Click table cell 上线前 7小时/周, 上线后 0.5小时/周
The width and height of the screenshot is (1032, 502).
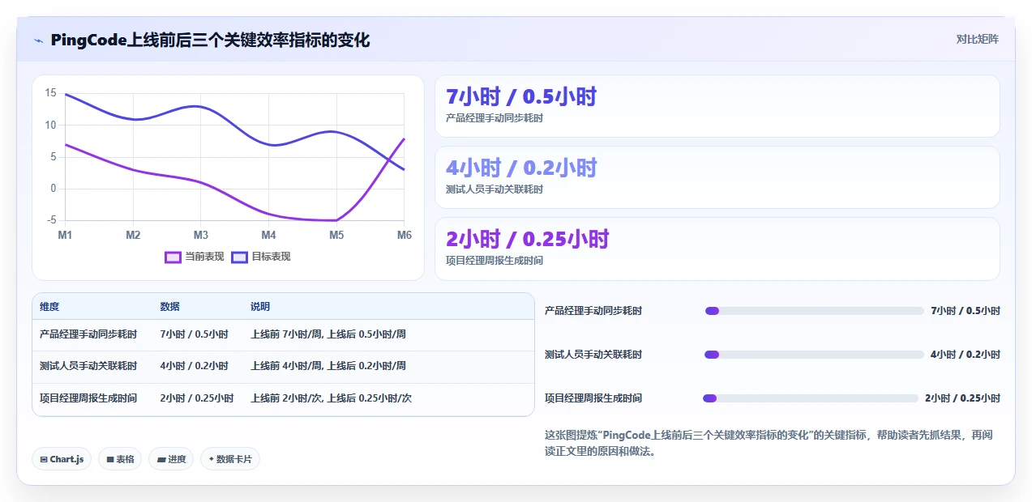coord(328,334)
